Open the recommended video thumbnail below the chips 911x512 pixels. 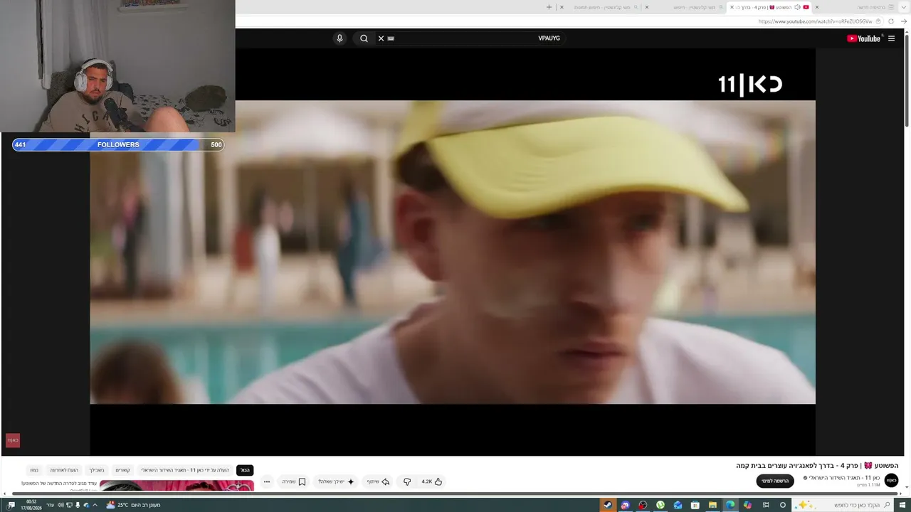pyautogui.click(x=177, y=486)
